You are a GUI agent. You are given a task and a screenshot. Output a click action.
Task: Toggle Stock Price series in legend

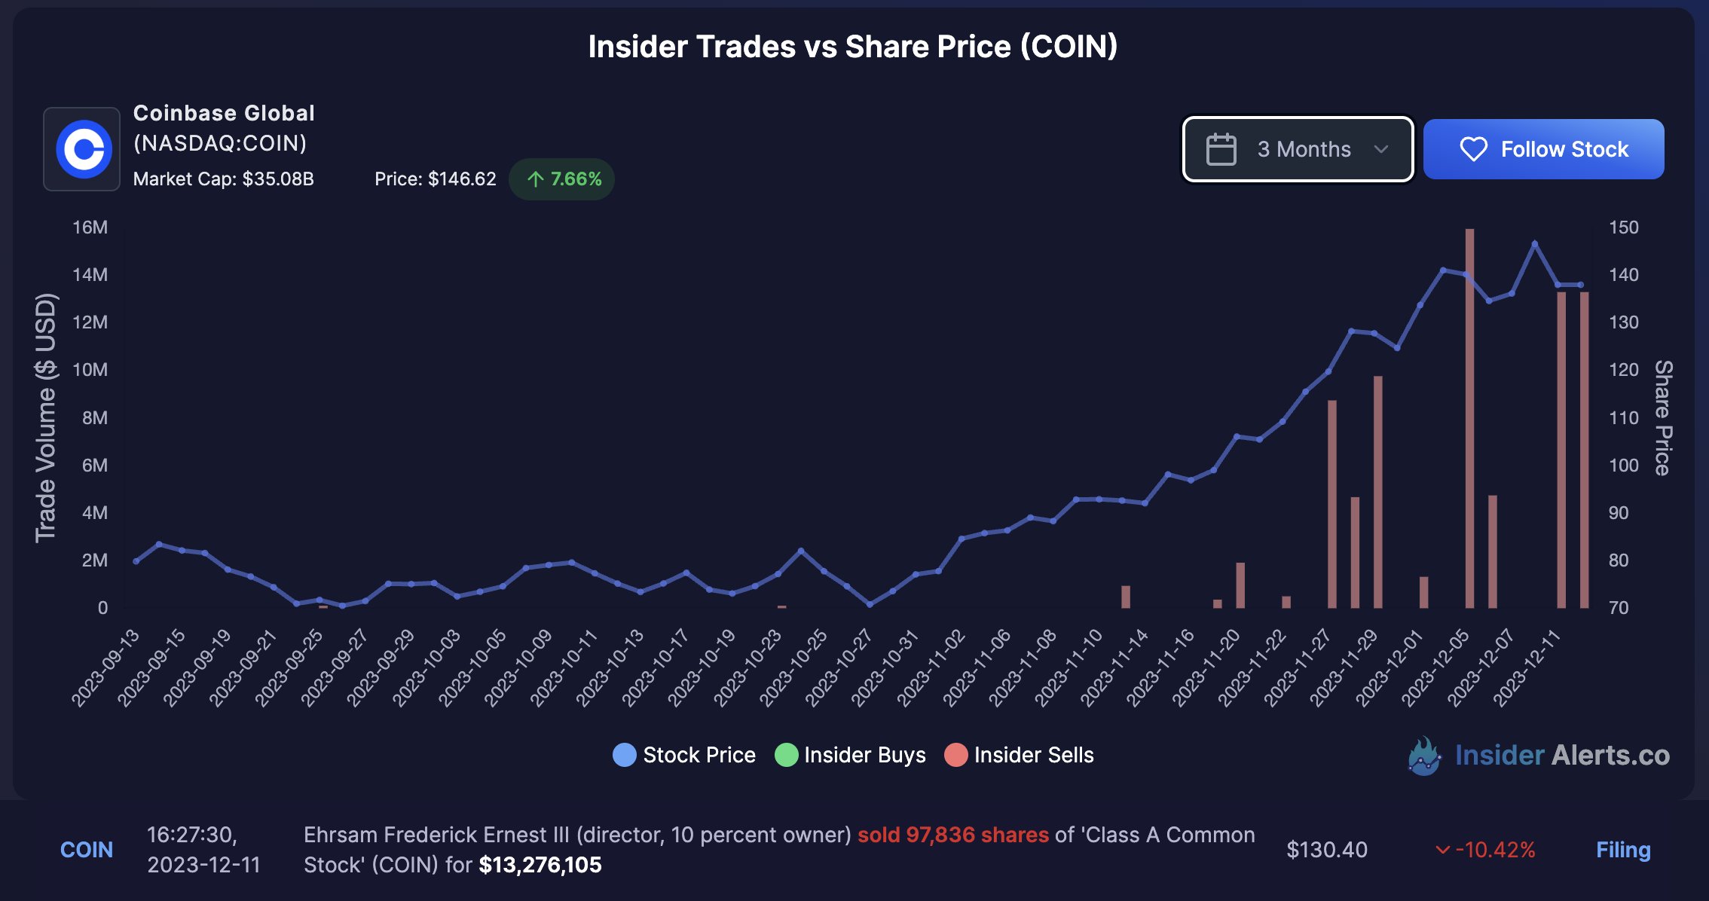click(x=684, y=755)
